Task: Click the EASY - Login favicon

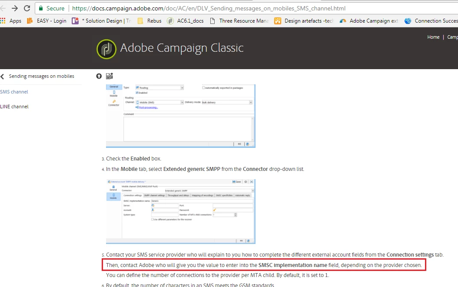Action: coord(30,21)
